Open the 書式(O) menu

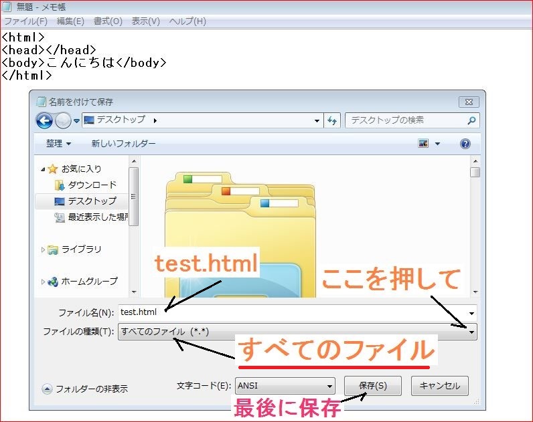pos(108,21)
